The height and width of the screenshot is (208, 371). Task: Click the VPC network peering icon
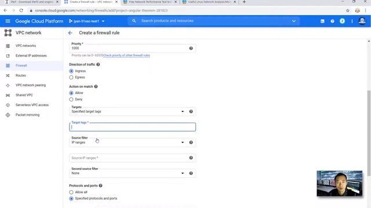8,85
